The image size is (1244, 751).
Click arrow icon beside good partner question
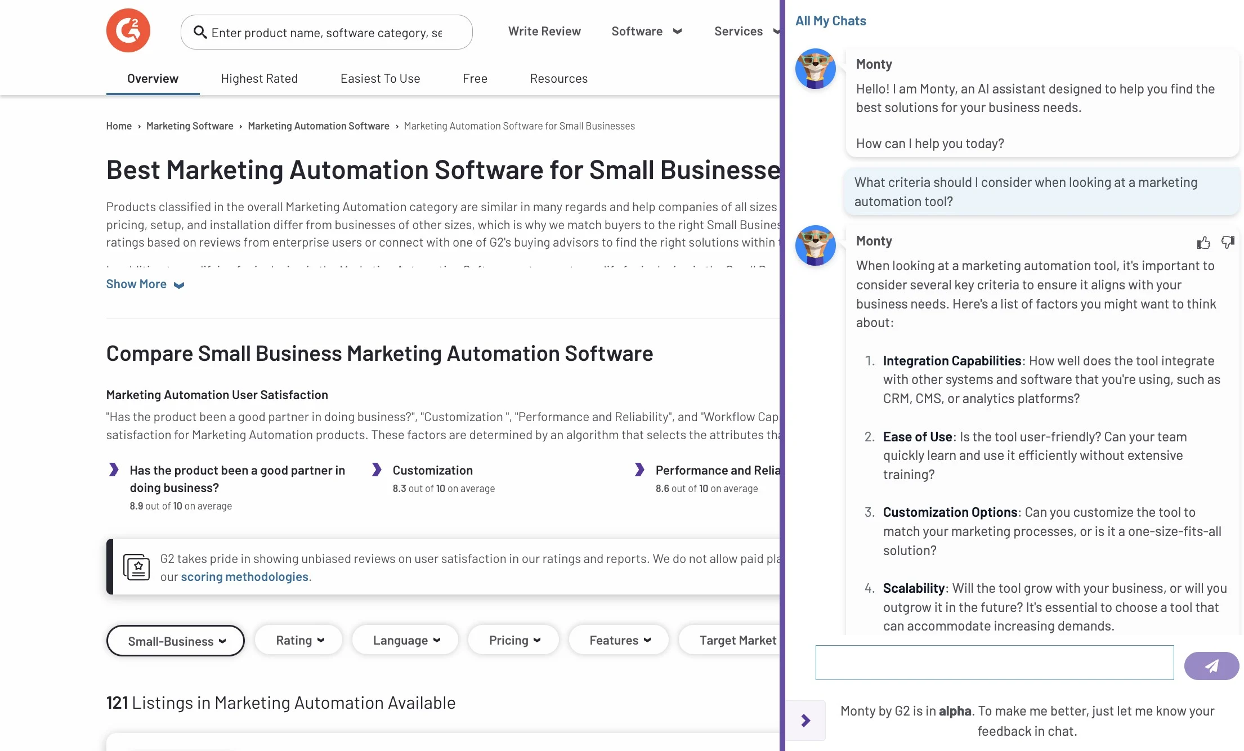click(114, 470)
